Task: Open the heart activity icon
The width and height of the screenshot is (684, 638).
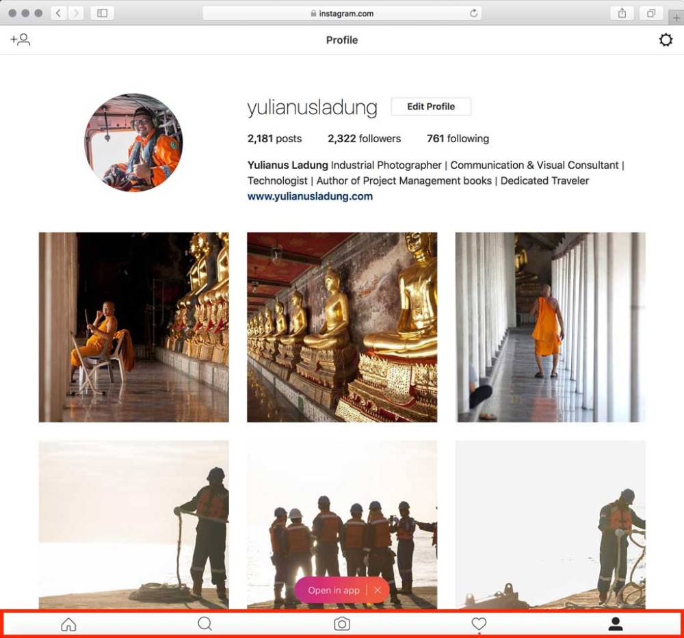Action: 479,624
